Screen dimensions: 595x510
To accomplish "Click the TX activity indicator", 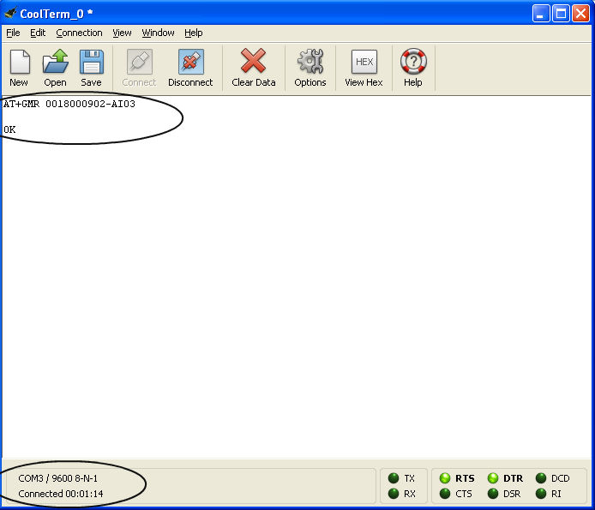I will (x=394, y=478).
